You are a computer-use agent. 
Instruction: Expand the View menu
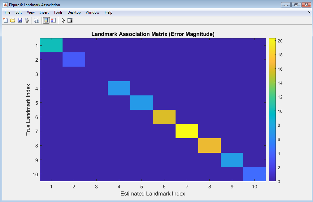31,12
